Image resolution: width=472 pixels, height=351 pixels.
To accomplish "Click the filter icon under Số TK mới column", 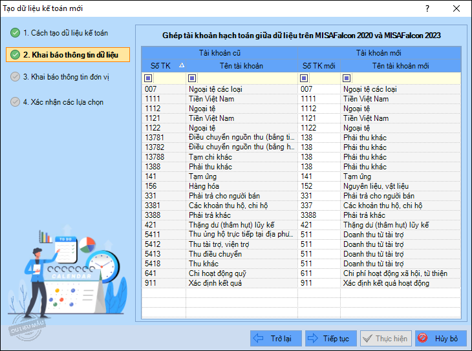I will [x=304, y=78].
